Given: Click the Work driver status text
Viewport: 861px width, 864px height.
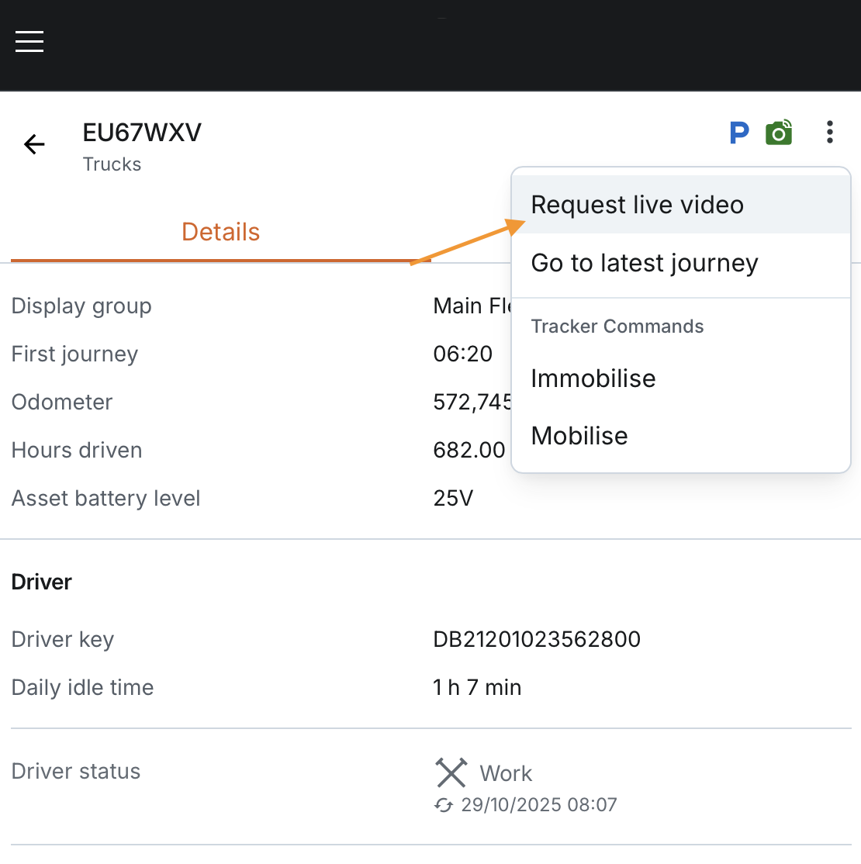Looking at the screenshot, I should (506, 773).
